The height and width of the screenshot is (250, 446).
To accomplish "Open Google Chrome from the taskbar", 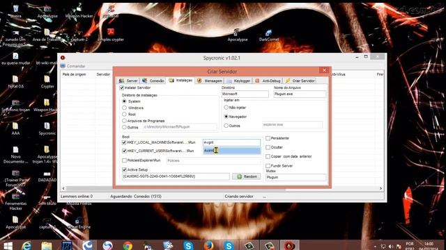I will (128, 245).
